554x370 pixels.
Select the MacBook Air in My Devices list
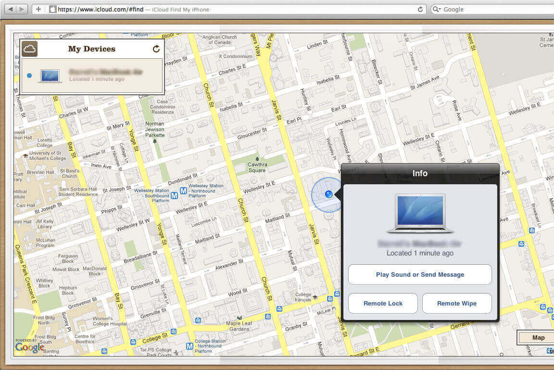click(91, 75)
